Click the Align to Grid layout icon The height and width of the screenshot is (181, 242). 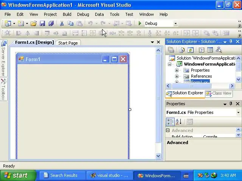tap(8, 33)
